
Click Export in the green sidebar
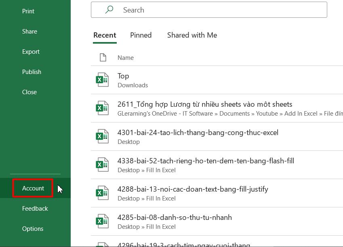31,51
